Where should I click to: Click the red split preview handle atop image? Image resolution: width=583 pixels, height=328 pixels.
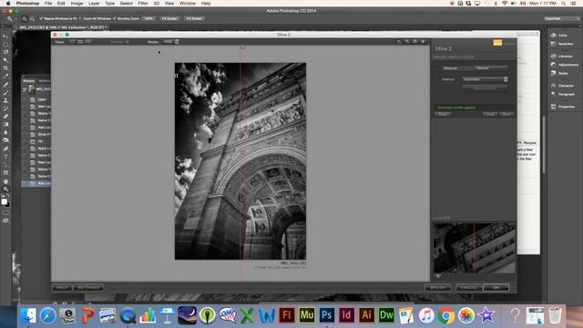[243, 47]
